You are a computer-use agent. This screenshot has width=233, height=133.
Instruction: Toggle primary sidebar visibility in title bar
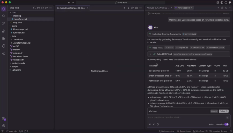(x=222, y=3)
